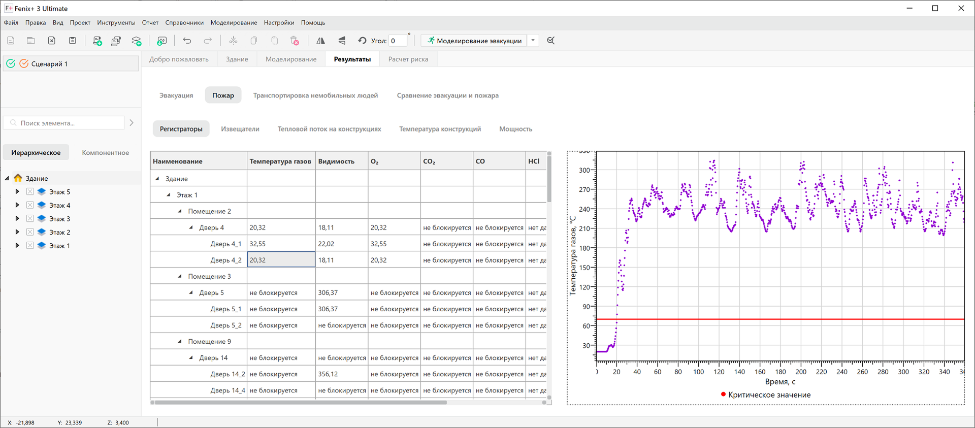The image size is (975, 428).
Task: Click the mirror vertically icon
Action: 342,41
